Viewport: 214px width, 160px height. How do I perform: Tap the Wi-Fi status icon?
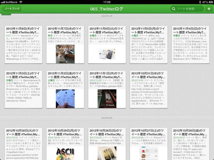21,2
